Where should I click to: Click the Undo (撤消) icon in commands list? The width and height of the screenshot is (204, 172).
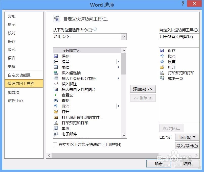(x=56, y=106)
